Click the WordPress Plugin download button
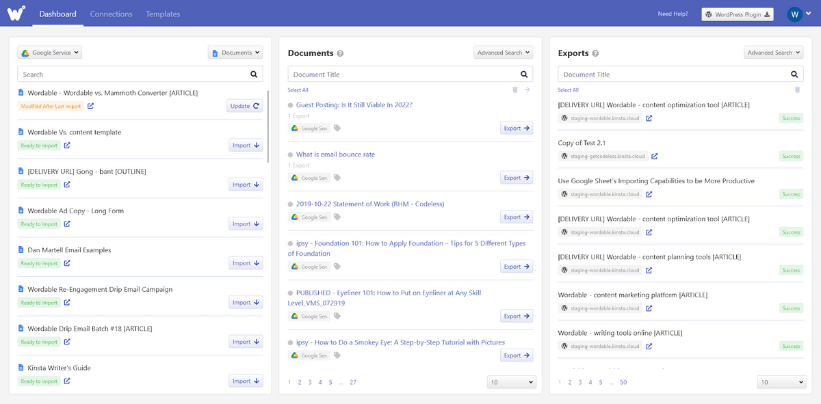Screen dimensions: 821x404 [x=738, y=14]
